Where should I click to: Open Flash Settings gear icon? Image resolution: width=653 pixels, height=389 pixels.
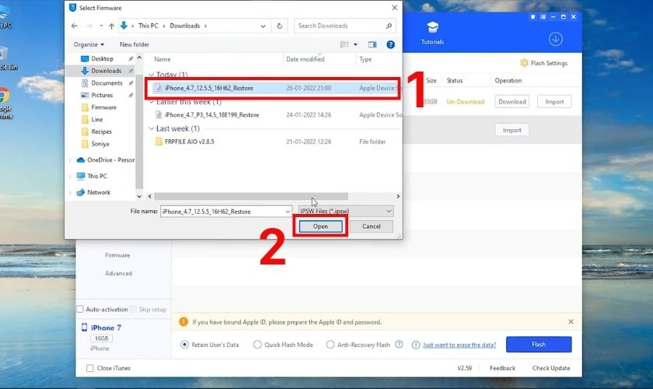[x=523, y=64]
